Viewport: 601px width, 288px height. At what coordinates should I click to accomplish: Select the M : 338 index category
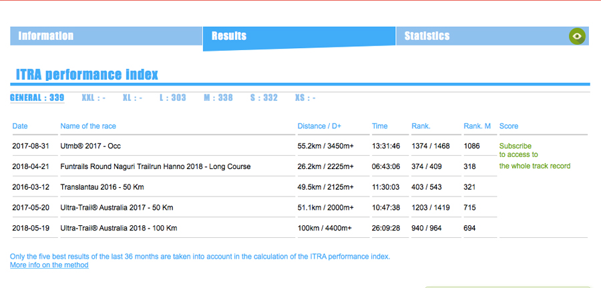coord(218,98)
